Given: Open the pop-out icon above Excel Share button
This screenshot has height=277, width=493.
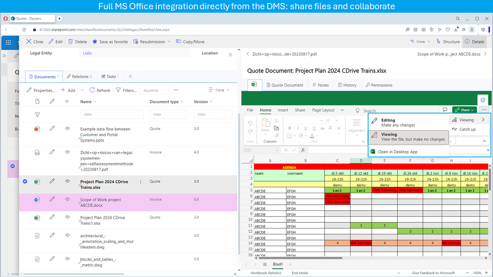Looking at the screenshot, I should pos(483,100).
